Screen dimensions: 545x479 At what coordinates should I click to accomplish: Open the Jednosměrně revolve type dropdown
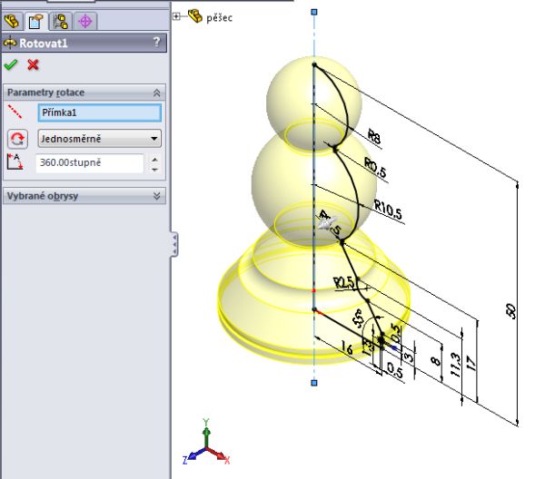(99, 139)
